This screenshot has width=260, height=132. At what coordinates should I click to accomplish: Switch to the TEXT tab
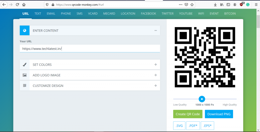click(38, 14)
